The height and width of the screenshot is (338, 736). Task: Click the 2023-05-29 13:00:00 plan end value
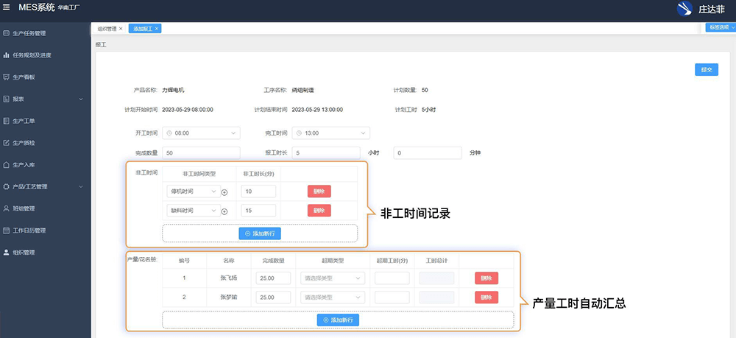click(317, 110)
